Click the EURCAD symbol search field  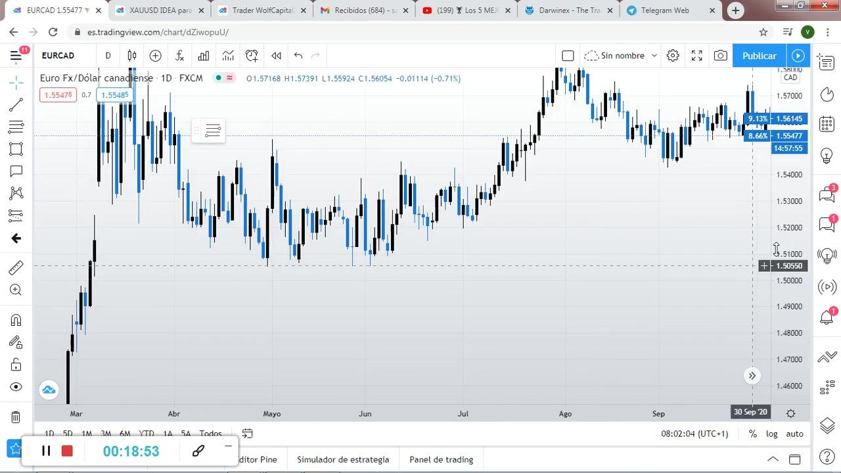pyautogui.click(x=58, y=56)
